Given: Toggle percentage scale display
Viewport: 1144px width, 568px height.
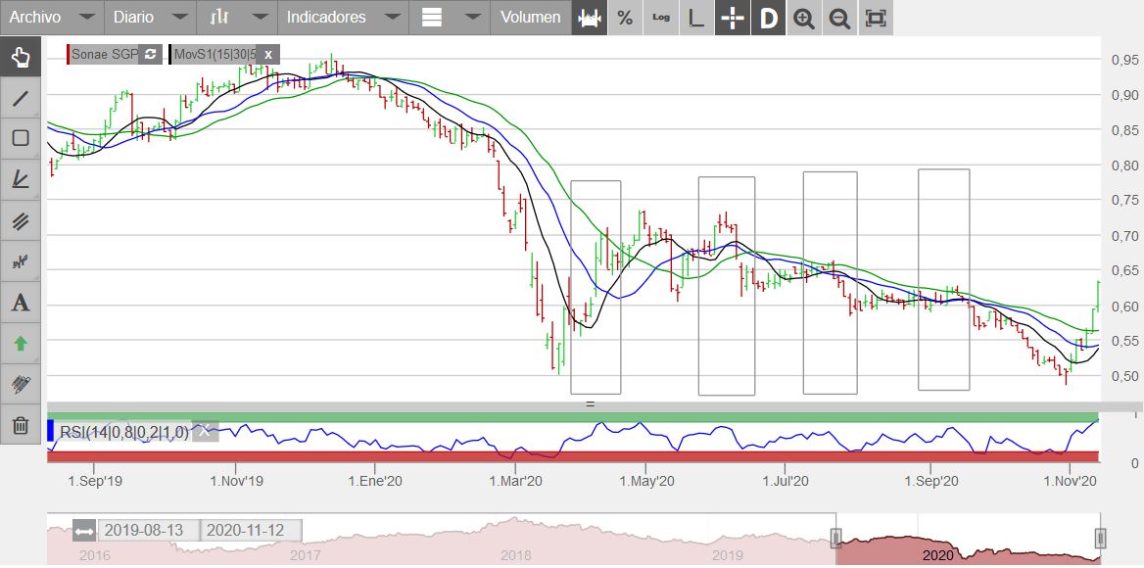Looking at the screenshot, I should click(625, 18).
